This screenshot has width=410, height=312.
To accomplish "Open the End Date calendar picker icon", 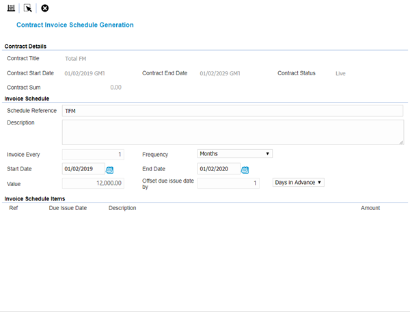I will [245, 170].
